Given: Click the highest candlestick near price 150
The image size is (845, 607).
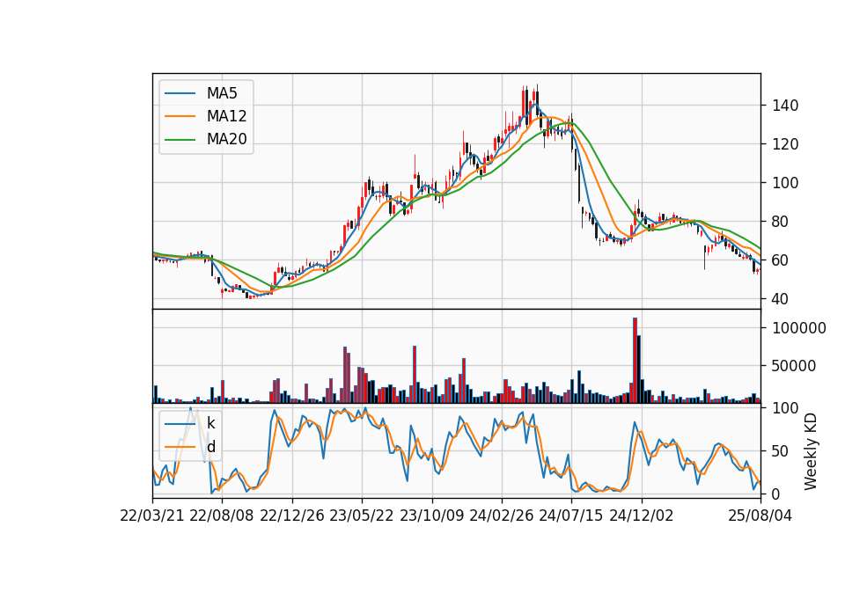Looking at the screenshot, I should [x=537, y=99].
